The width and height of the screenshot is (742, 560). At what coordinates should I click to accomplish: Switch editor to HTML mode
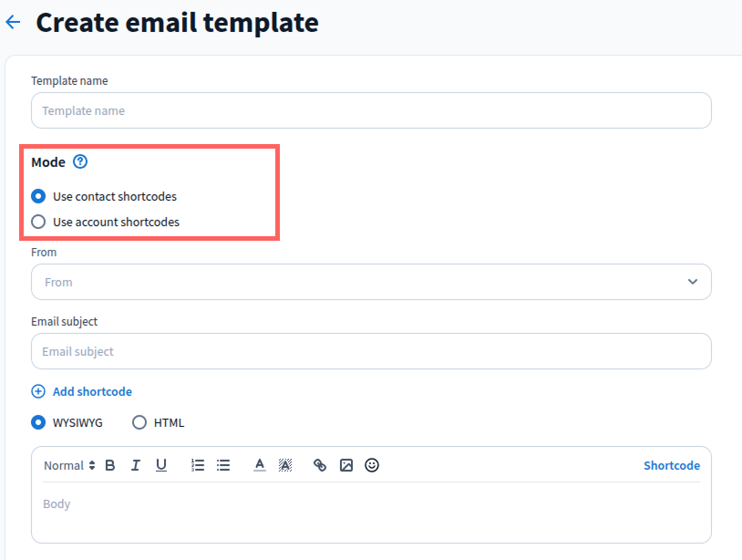(139, 422)
